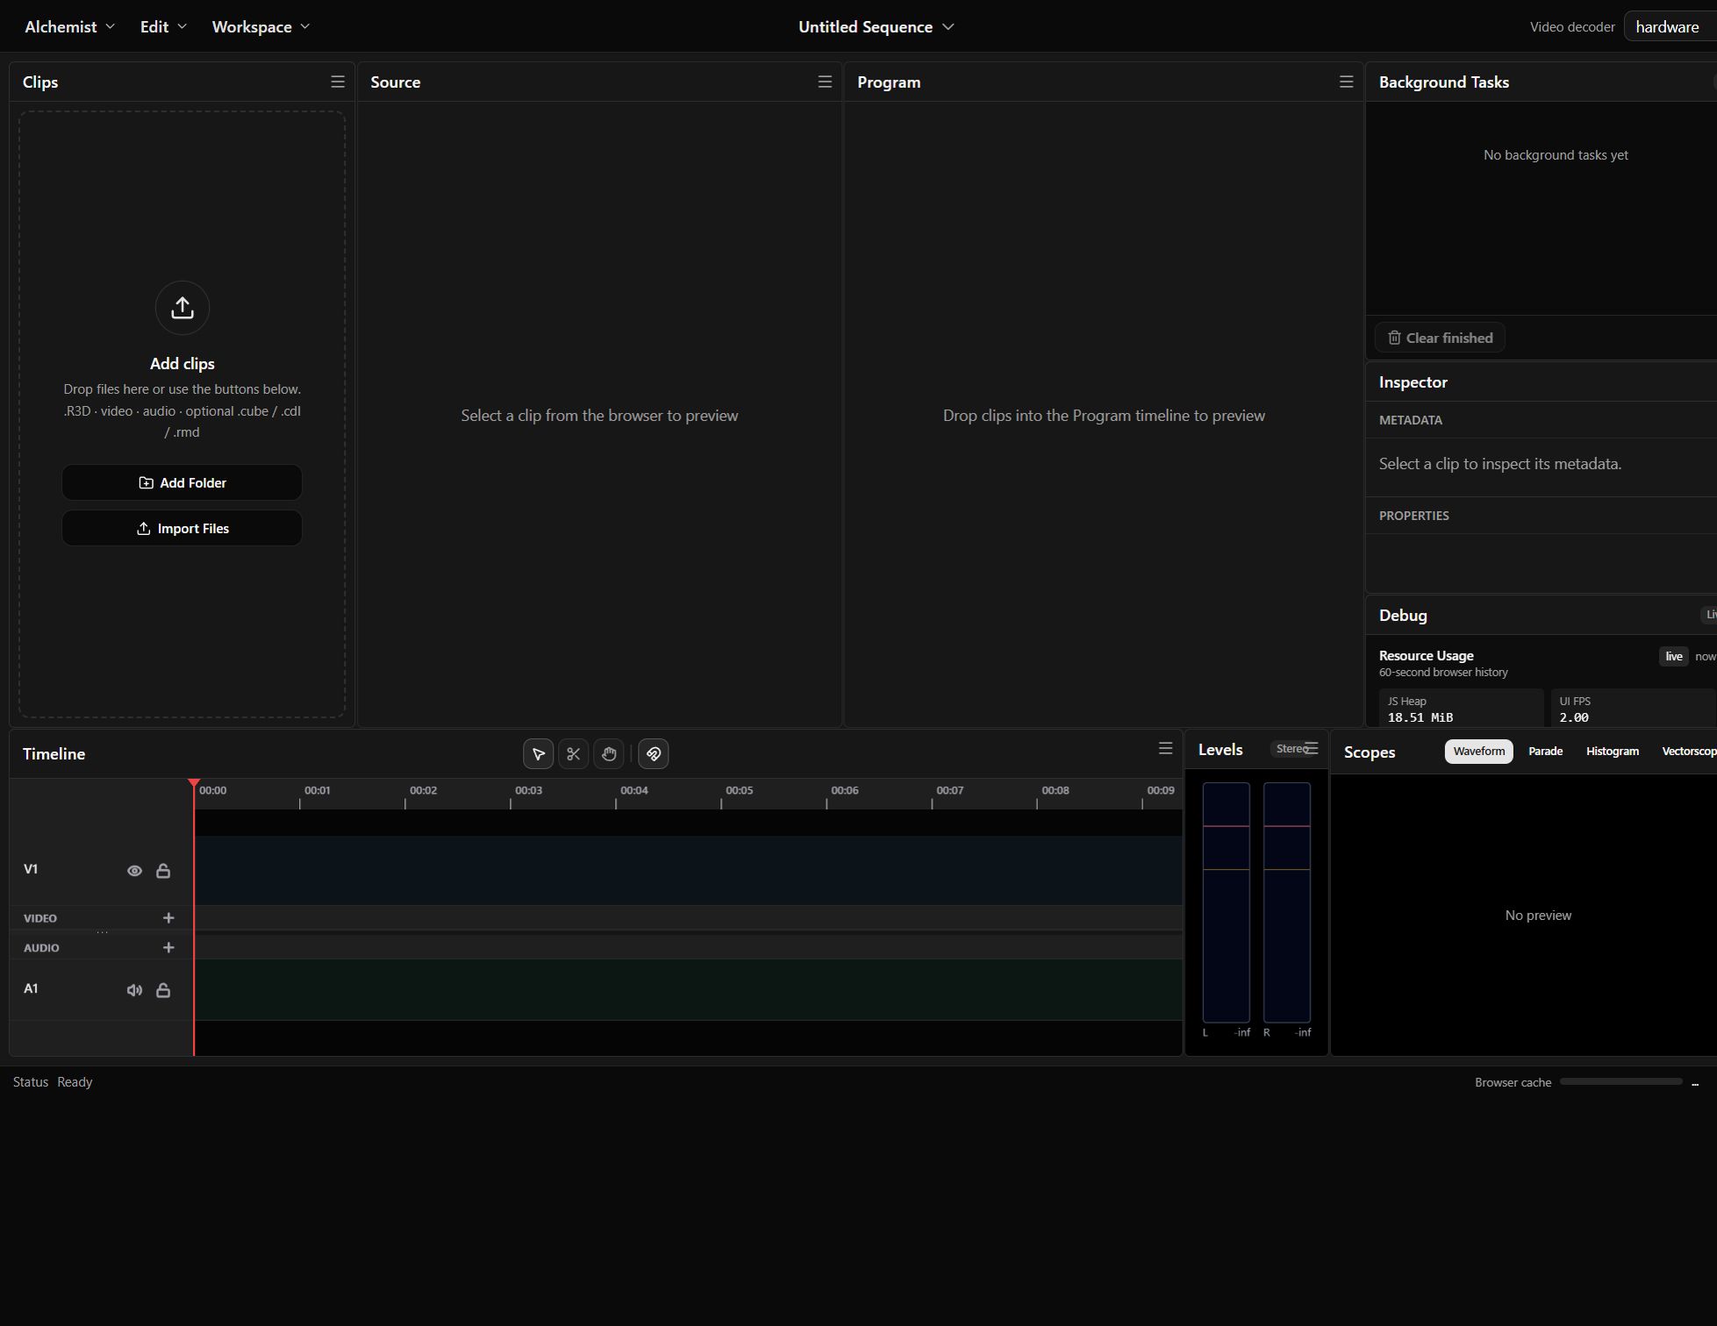
Task: Add a new video track with plus
Action: tap(168, 917)
